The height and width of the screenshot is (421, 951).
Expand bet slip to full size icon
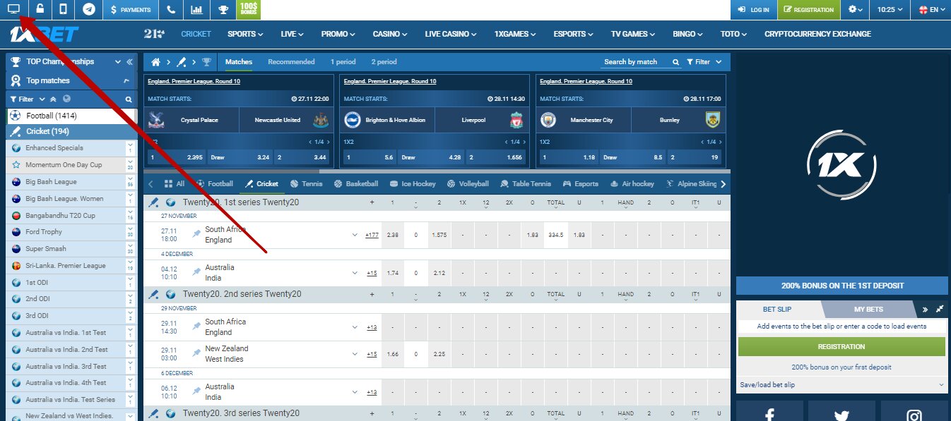(x=940, y=310)
